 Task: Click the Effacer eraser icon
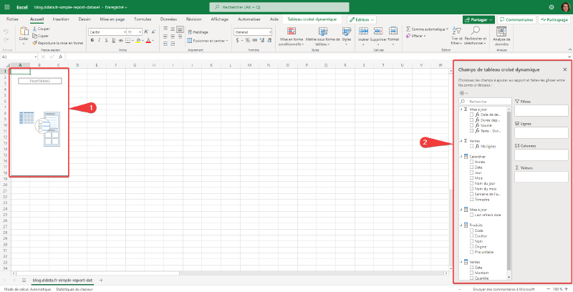click(408, 36)
